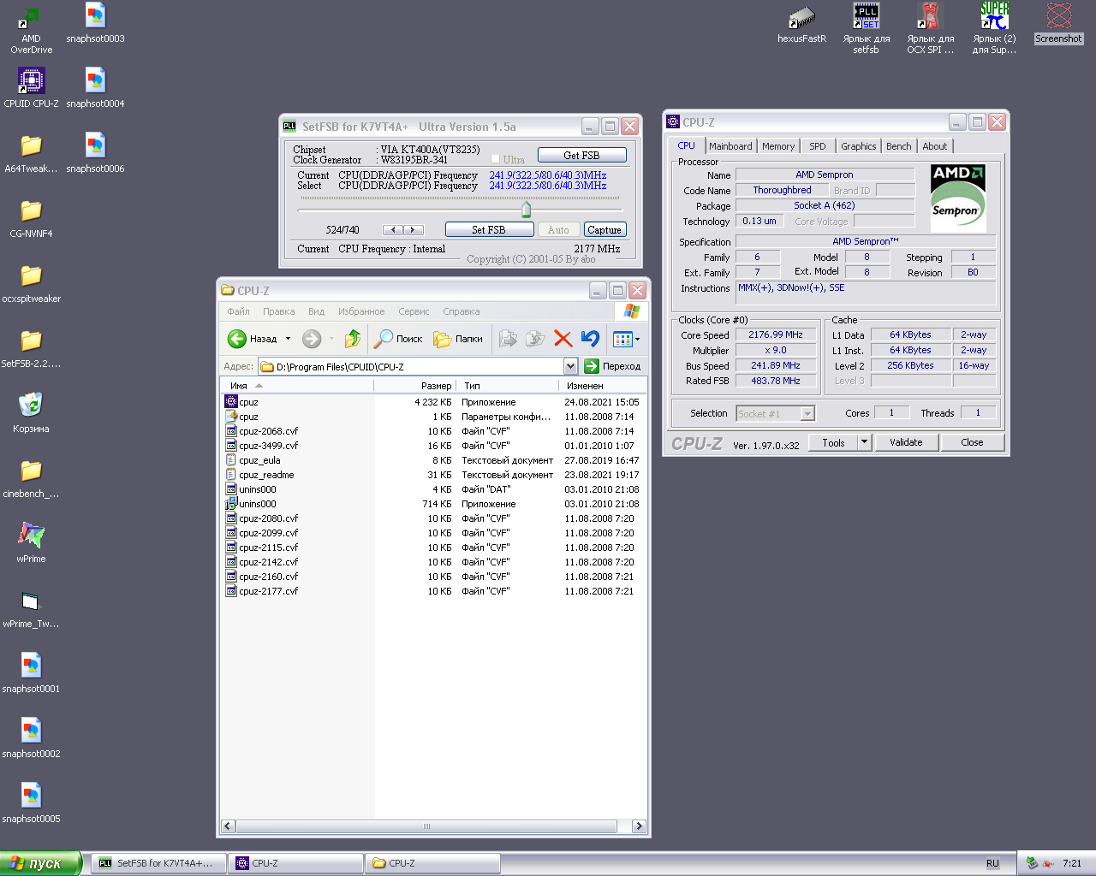Image resolution: width=1096 pixels, height=876 pixels.
Task: Select snaphsot0002 image on desktop
Action: [31, 738]
